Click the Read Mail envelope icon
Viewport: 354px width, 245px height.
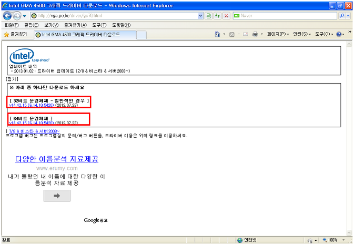[246, 35]
